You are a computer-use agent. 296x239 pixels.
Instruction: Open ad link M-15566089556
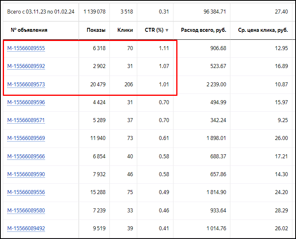click(x=26, y=192)
